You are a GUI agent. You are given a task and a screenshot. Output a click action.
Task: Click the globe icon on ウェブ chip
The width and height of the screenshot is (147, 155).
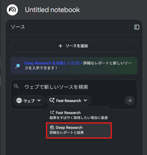click(x=19, y=100)
